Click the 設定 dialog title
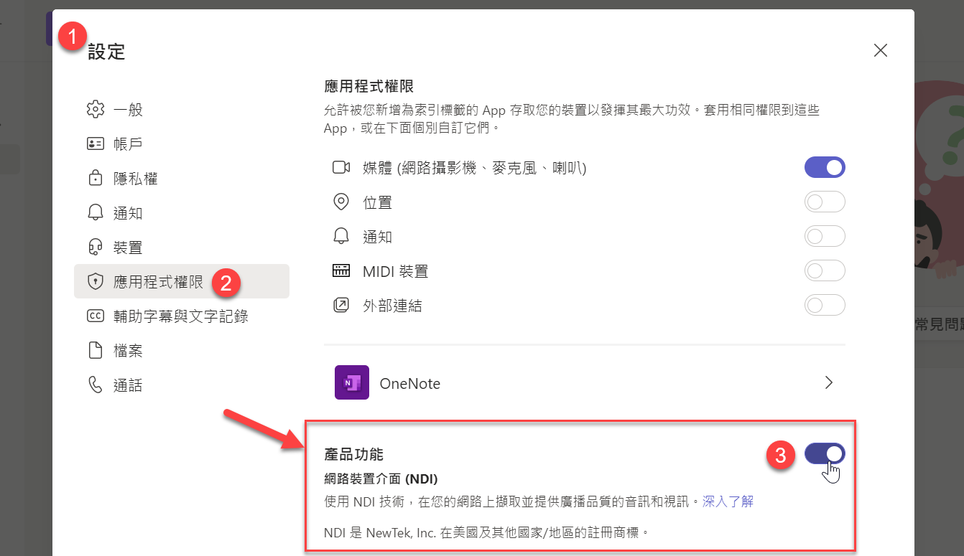Screen dimensions: 964x556 (x=106, y=52)
